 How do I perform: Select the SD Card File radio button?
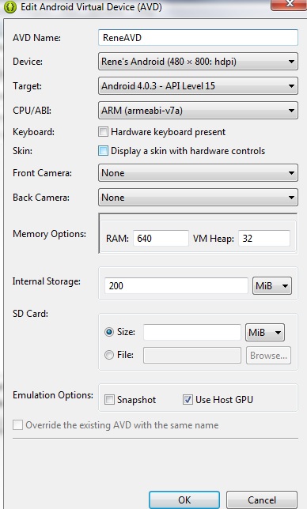coord(109,355)
